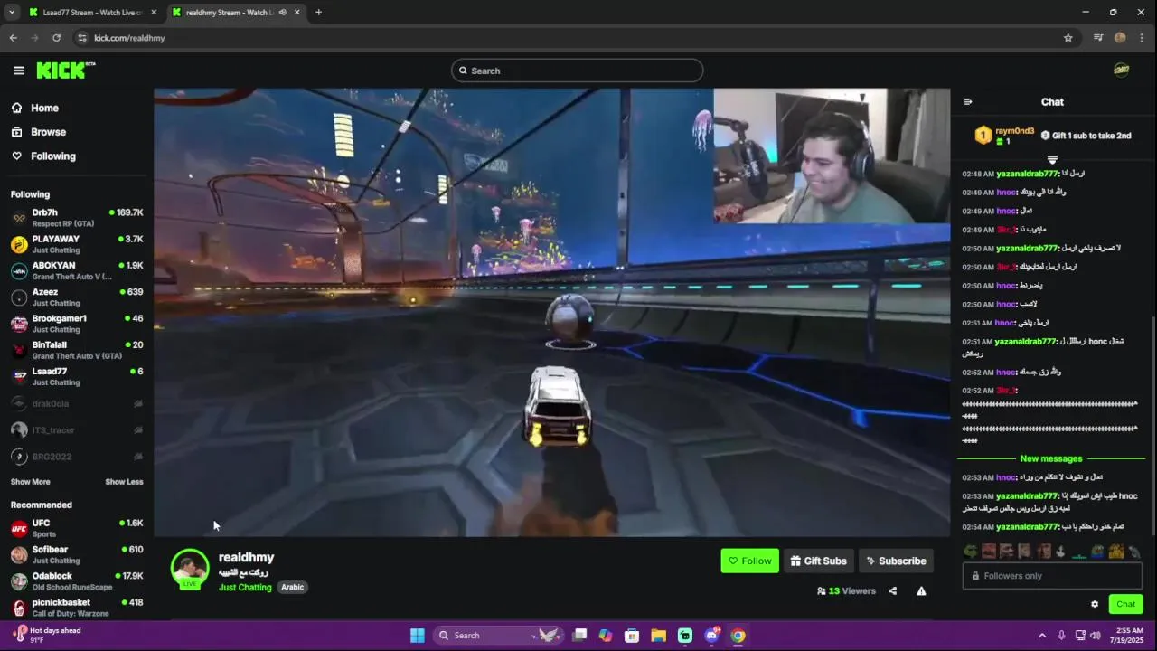Click Task View icon on taskbar

[580, 636]
